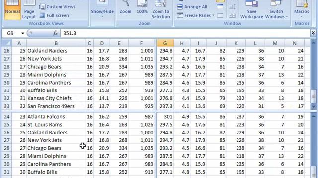This screenshot has width=318, height=178.
Task: Select column E header
Action: pos(119,43)
